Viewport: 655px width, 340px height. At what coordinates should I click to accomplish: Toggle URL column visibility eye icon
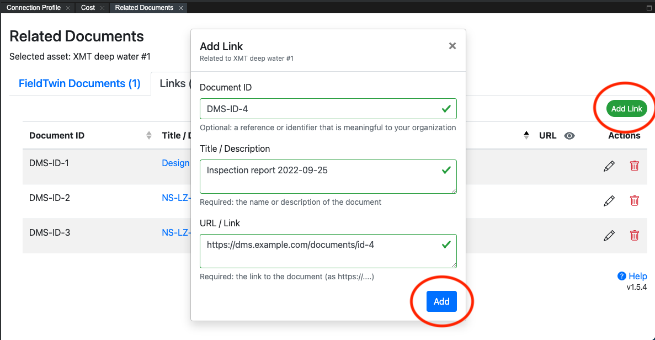pos(569,136)
